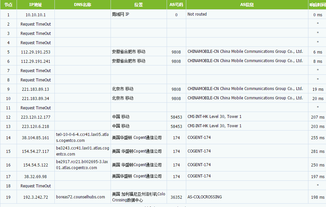Image resolution: width=326 pixels, height=207 pixels.
Task: Select IP address 192.3.242.72
Action: pyautogui.click(x=36, y=197)
